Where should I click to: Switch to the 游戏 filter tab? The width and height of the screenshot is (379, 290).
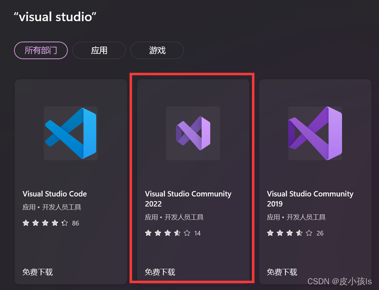(x=157, y=50)
